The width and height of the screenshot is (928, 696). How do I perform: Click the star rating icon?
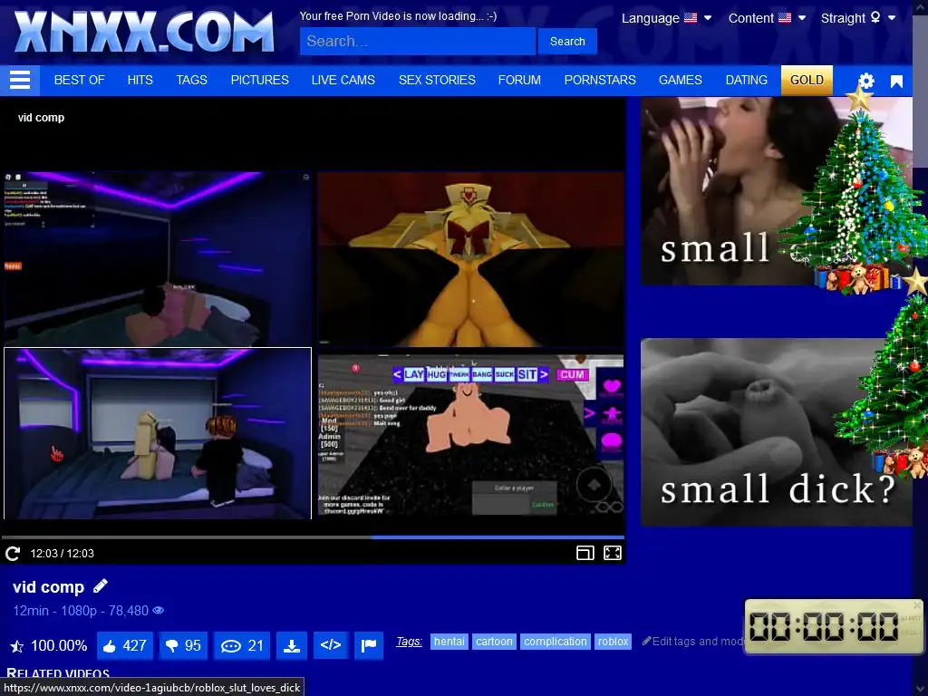click(x=17, y=646)
